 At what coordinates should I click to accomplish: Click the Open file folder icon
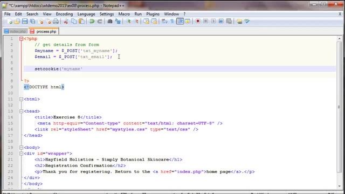pos(17,22)
